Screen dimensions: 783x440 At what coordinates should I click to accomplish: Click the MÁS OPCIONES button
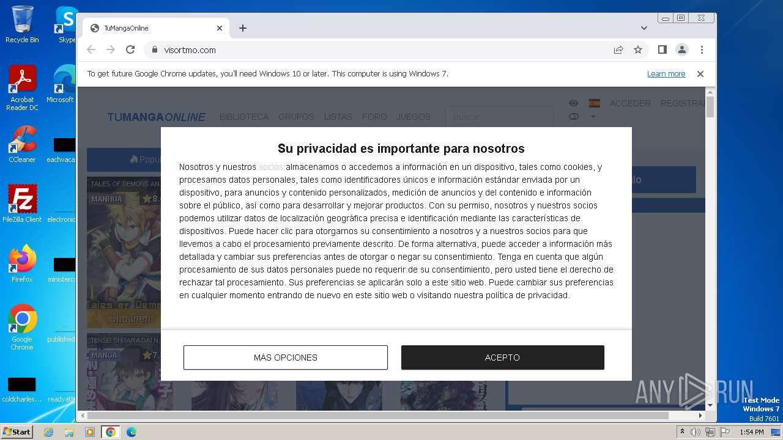(285, 358)
